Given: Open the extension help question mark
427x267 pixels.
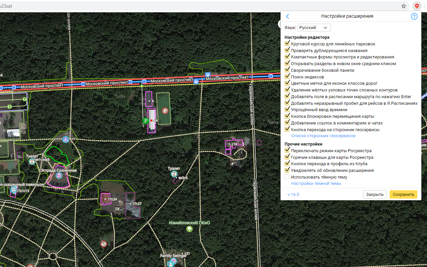Looking at the screenshot, I should coord(414,16).
